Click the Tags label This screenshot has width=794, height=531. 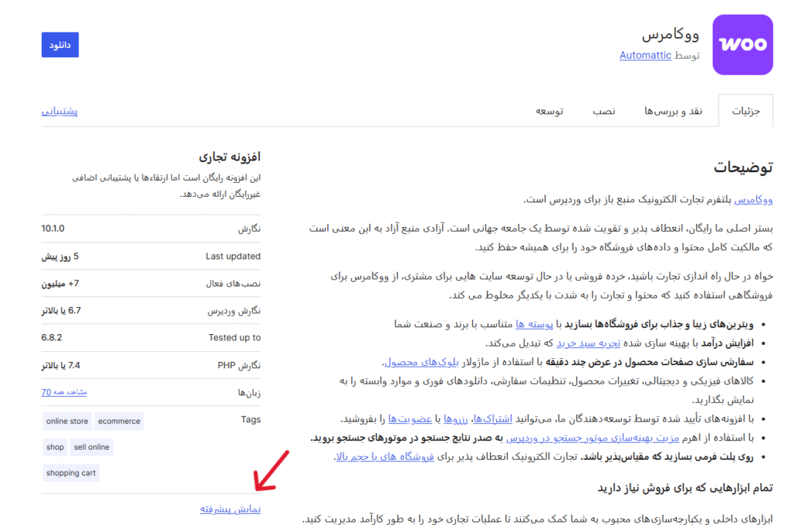pyautogui.click(x=250, y=419)
